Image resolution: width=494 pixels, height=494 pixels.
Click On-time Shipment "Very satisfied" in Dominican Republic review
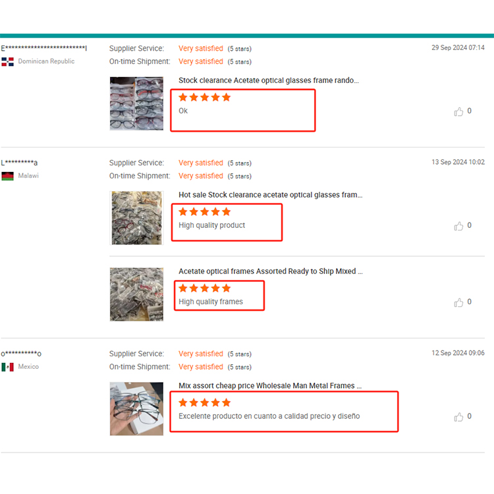201,61
